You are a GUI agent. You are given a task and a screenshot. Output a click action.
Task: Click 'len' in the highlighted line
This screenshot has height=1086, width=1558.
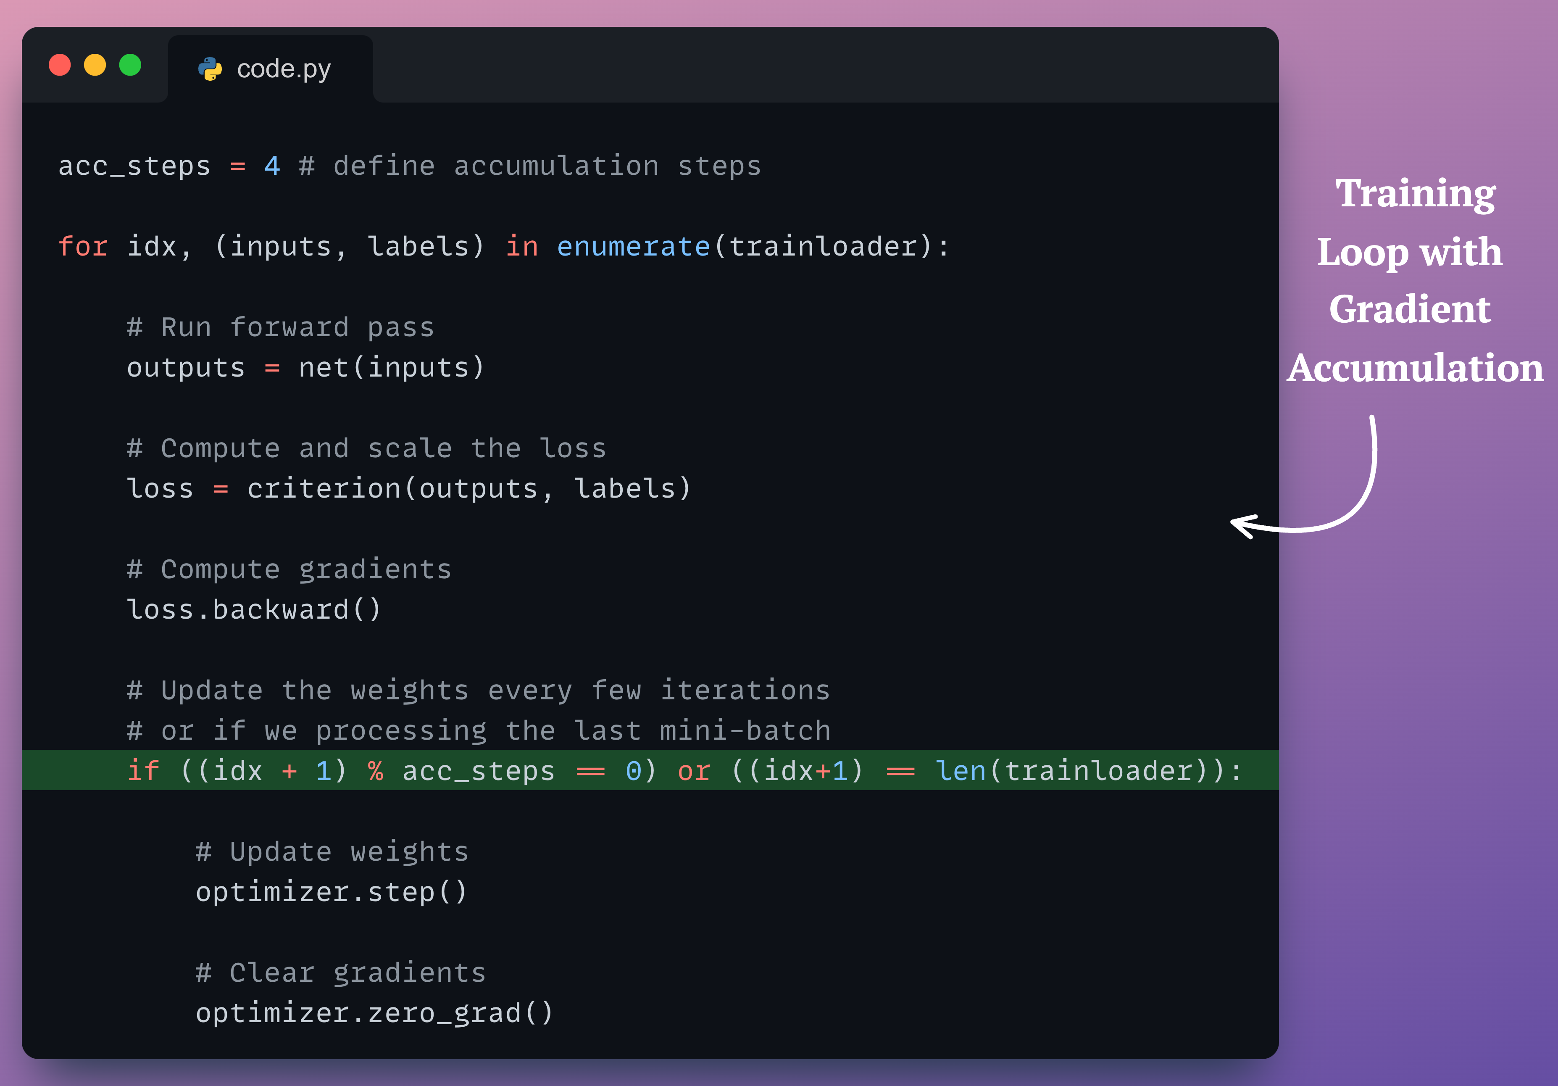(x=960, y=770)
